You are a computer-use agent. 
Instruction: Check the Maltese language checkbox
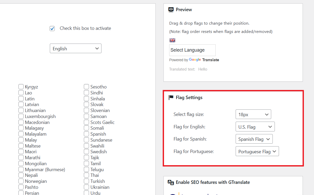(x=21, y=146)
